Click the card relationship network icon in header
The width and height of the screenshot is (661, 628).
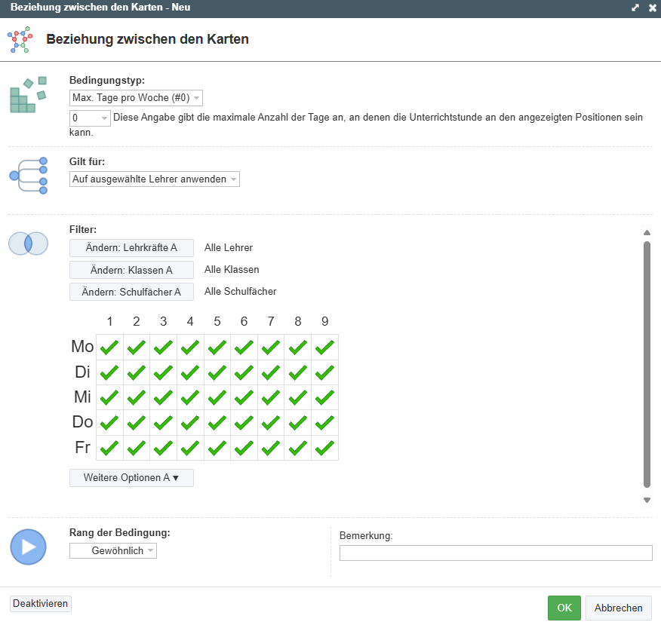pos(20,40)
